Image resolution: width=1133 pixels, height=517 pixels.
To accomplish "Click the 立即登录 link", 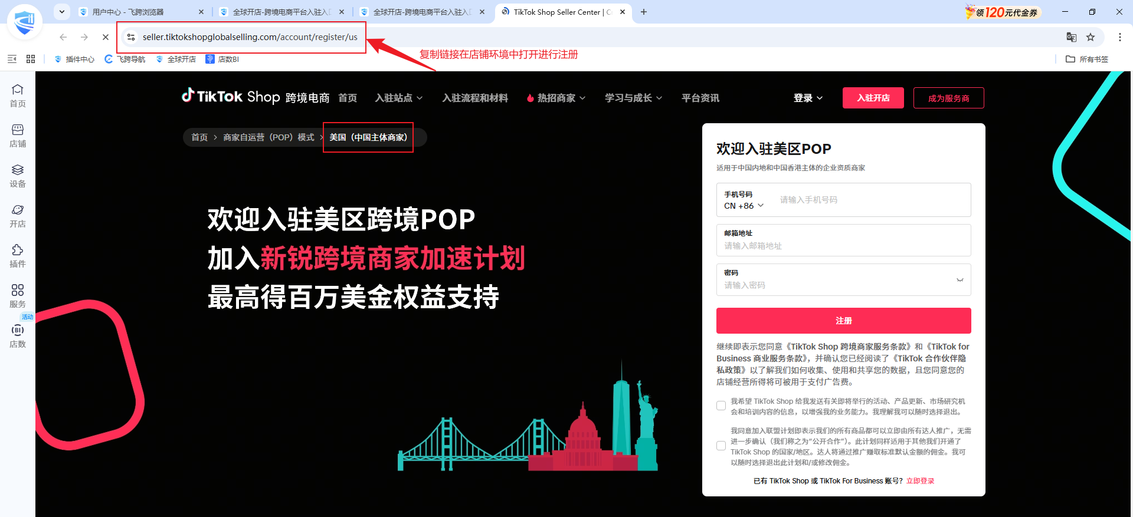I will [x=920, y=481].
